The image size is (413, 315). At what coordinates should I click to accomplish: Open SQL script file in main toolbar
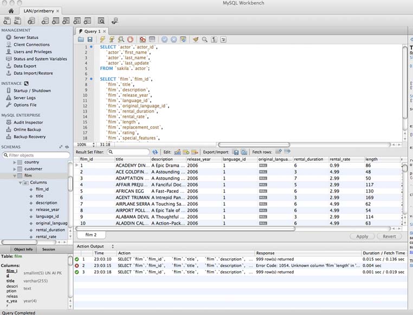17,21
